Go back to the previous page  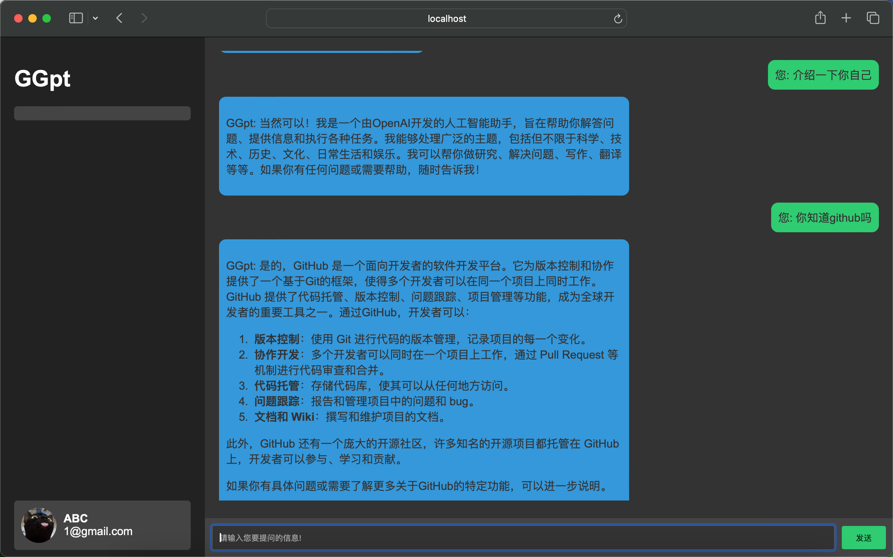pos(119,18)
